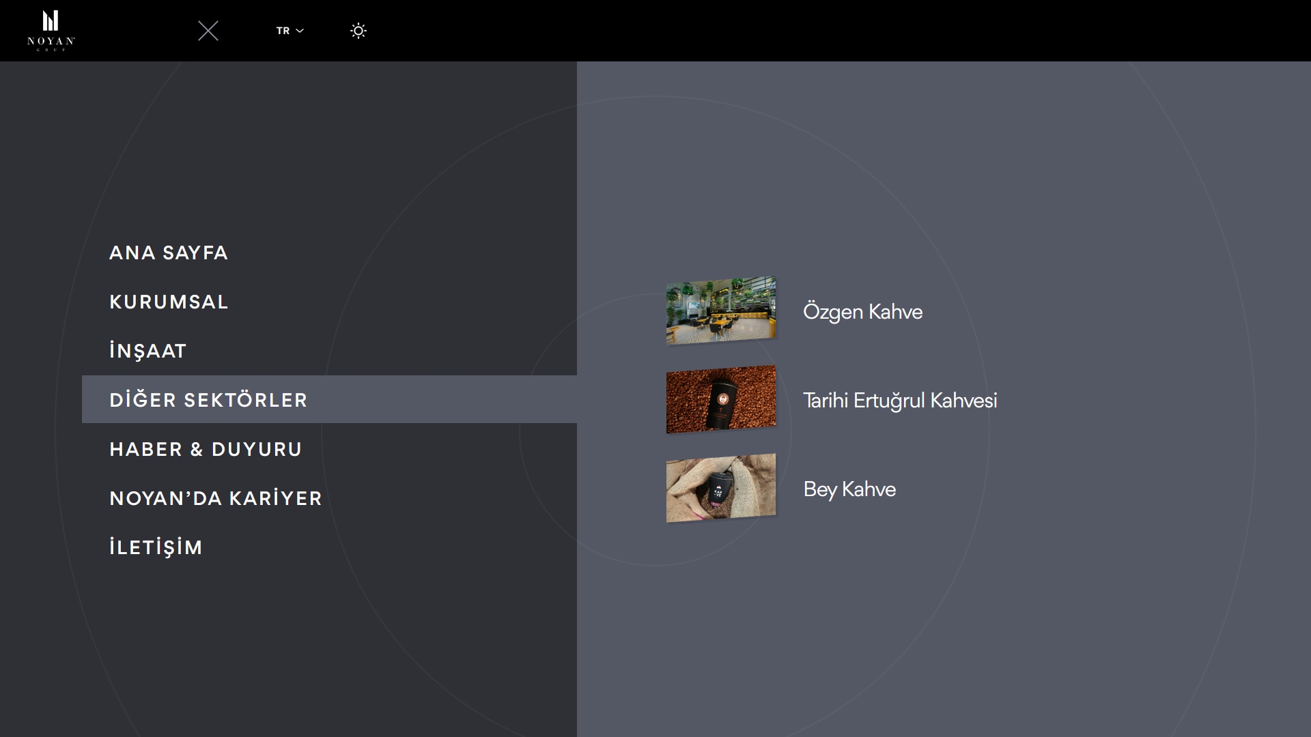This screenshot has width=1311, height=737.
Task: Toggle light mode with the sun icon
Action: pyautogui.click(x=358, y=31)
